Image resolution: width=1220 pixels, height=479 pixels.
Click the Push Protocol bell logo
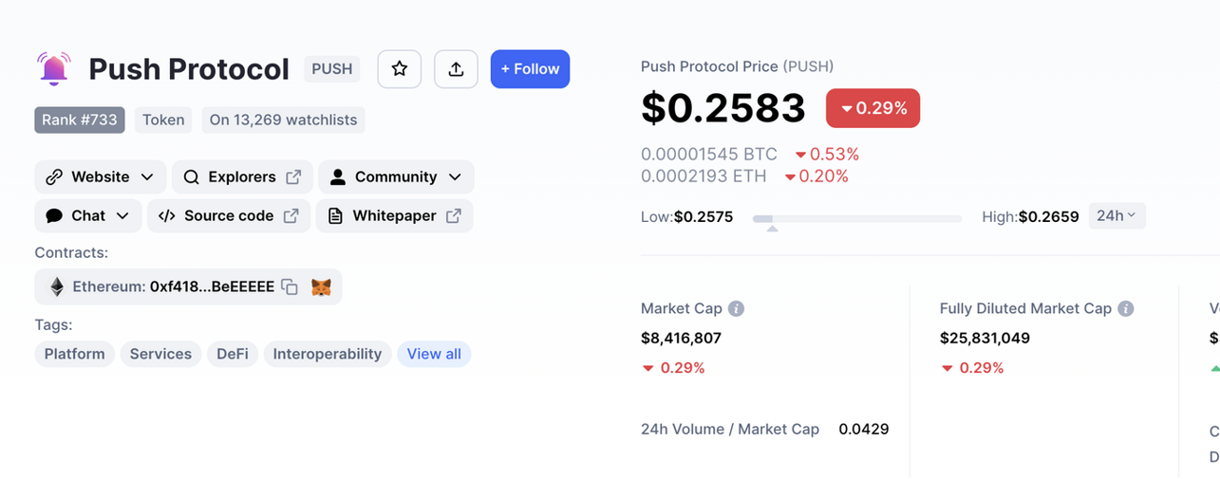[x=54, y=68]
